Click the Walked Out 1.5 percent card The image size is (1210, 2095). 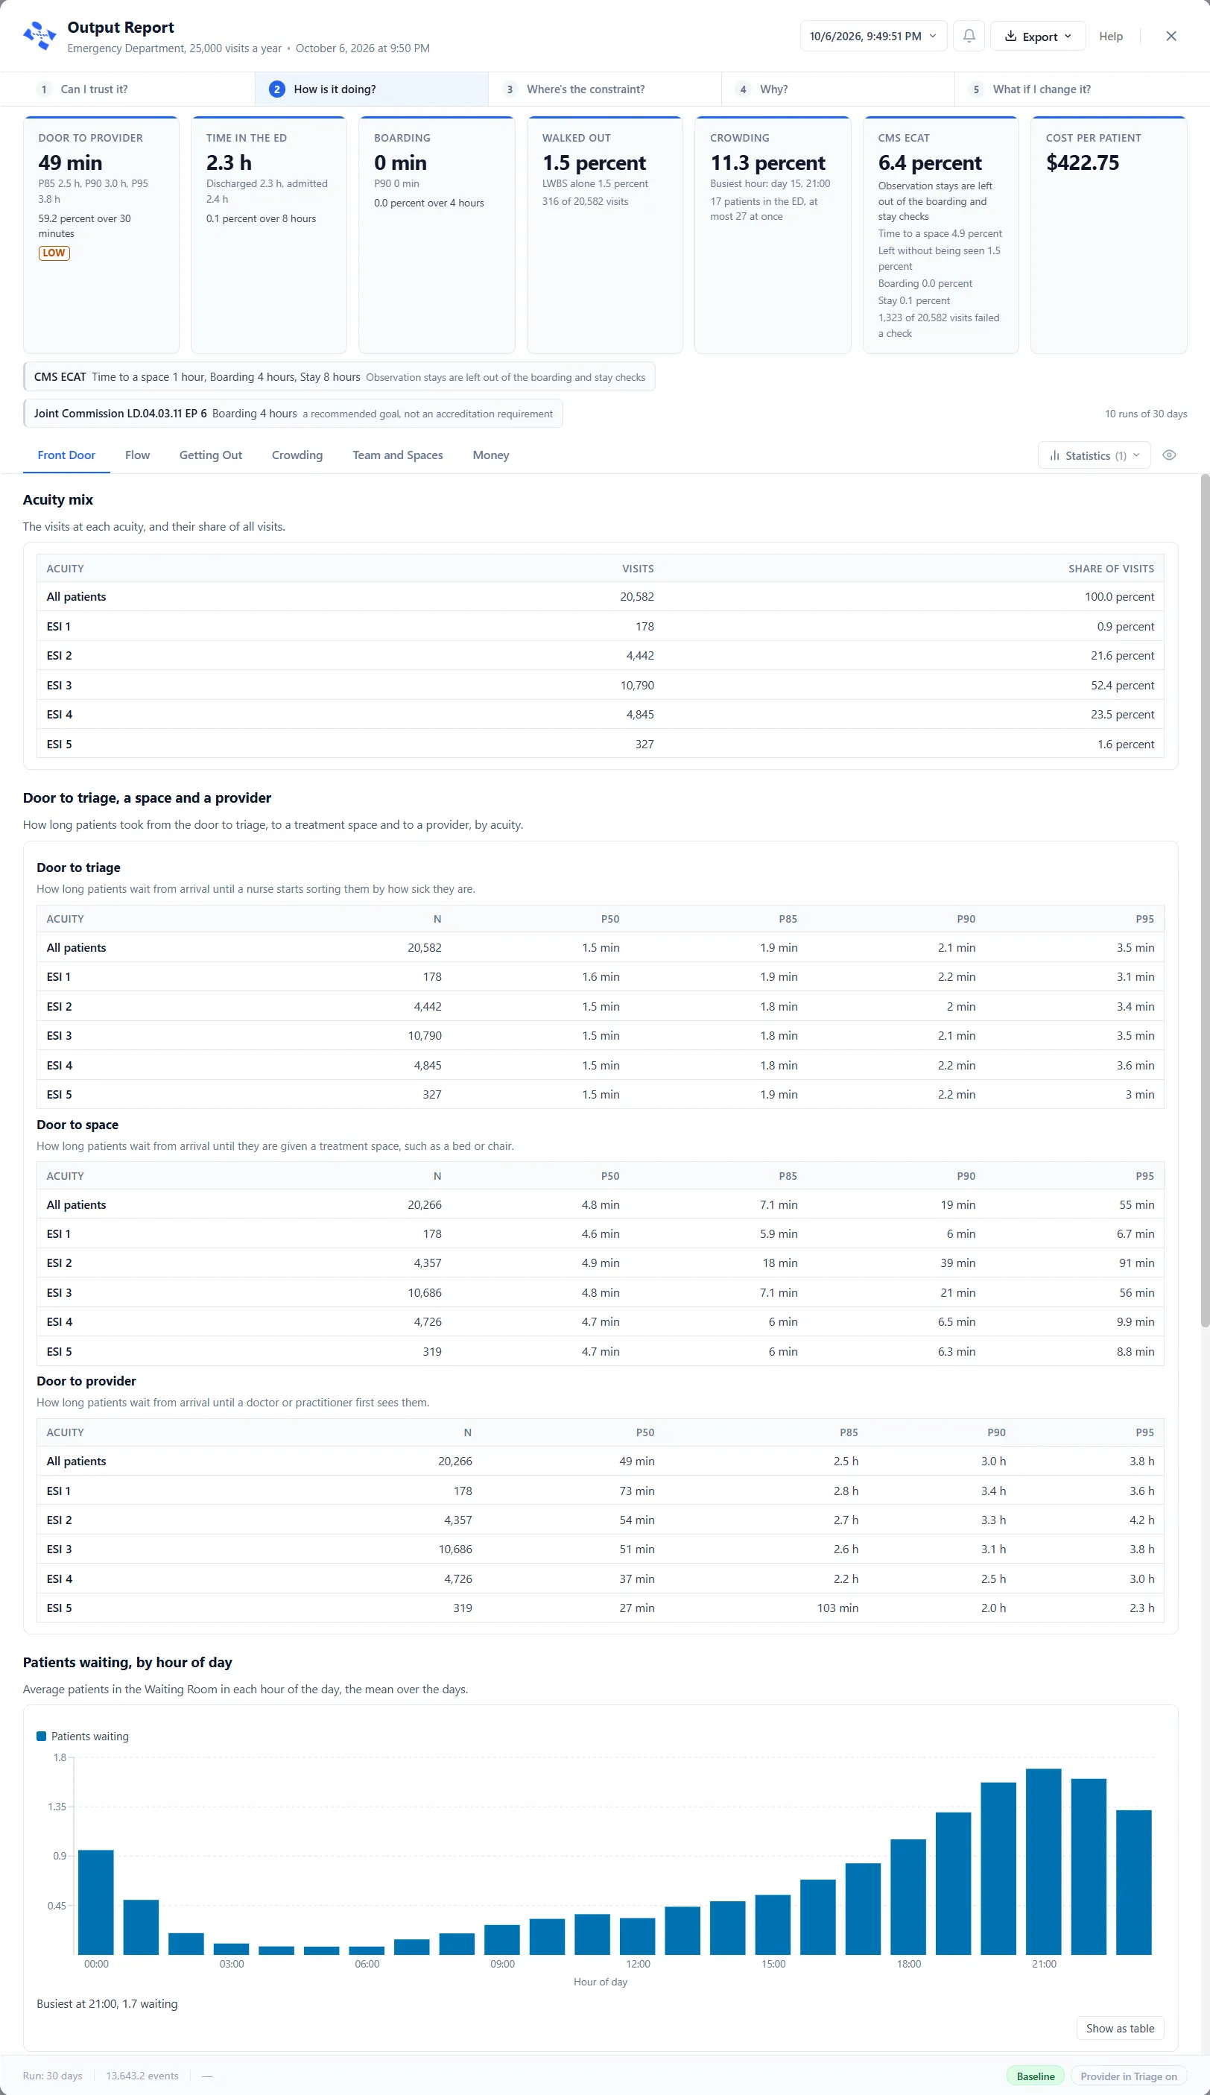coord(604,236)
